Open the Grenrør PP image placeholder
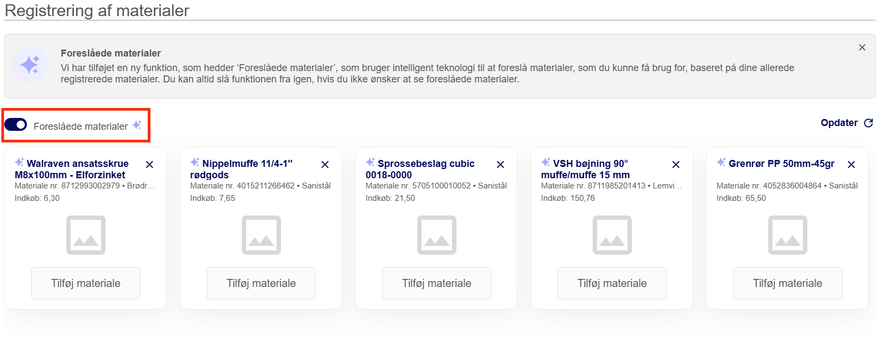This screenshot has height=343, width=887. coord(787,235)
